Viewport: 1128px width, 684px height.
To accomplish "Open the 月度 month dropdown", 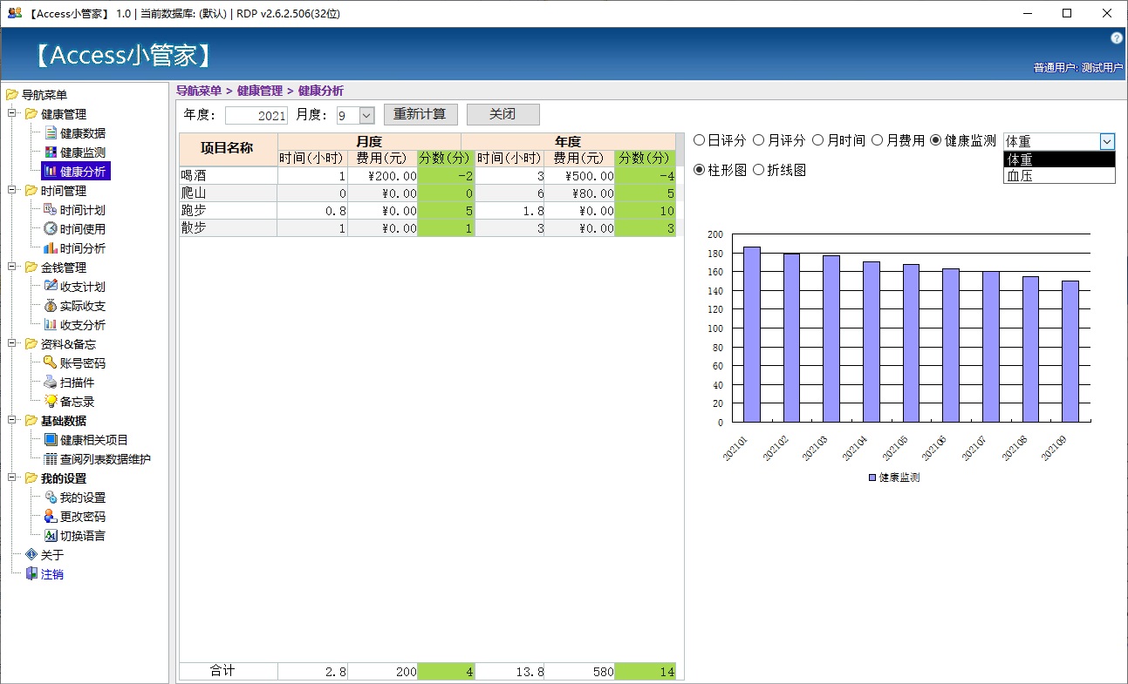I will [x=366, y=115].
